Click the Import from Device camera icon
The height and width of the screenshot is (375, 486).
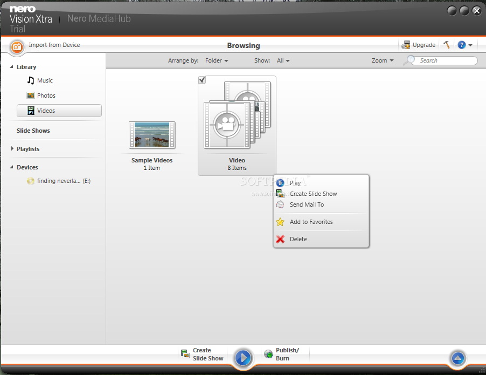click(x=17, y=47)
